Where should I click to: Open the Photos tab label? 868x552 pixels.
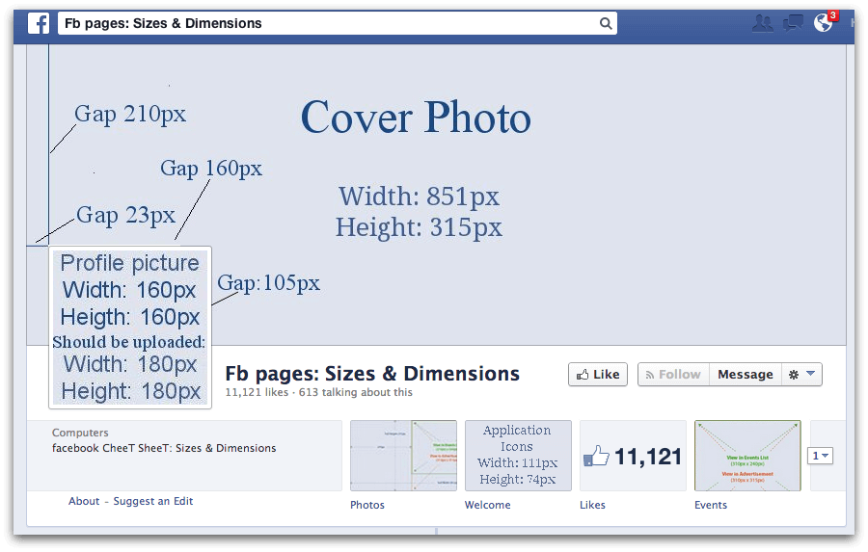pos(367,505)
